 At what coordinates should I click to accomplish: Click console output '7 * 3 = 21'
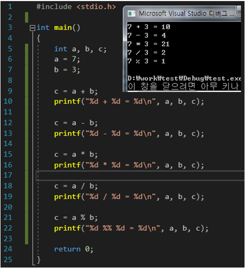(x=148, y=44)
